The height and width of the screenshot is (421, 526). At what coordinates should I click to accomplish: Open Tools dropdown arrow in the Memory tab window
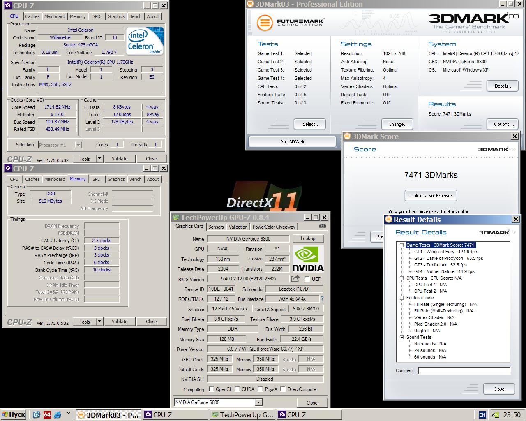(x=99, y=322)
